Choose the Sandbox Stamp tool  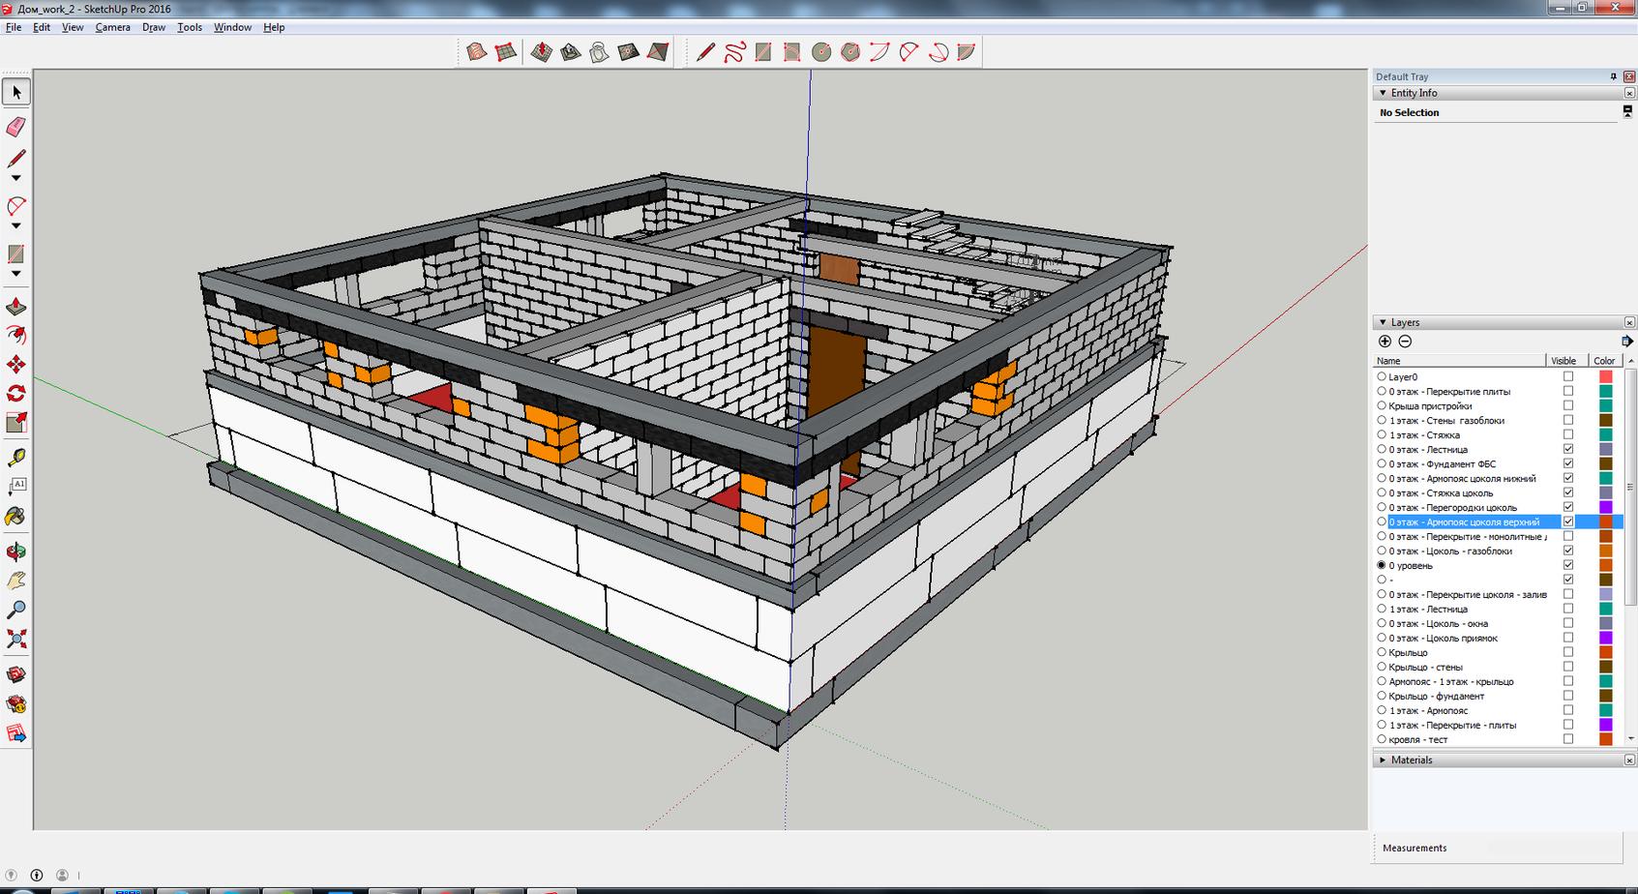point(570,52)
